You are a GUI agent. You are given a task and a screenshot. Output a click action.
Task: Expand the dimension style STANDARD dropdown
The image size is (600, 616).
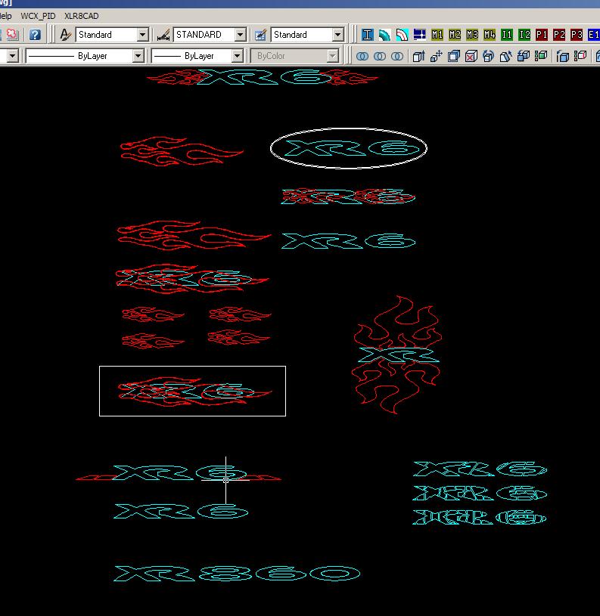tap(240, 35)
